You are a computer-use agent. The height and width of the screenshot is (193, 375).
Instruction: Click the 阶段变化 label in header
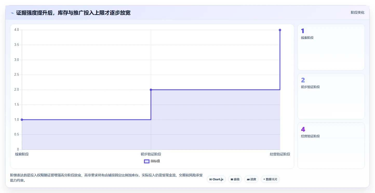point(358,12)
